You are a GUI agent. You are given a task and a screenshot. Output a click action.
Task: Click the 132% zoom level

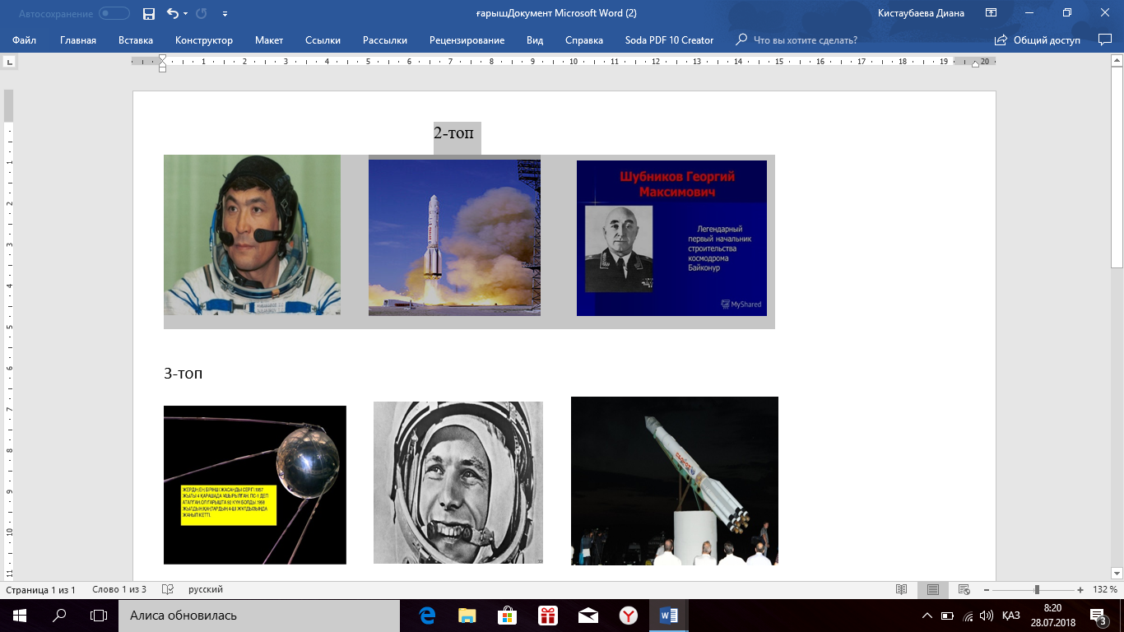click(1103, 590)
